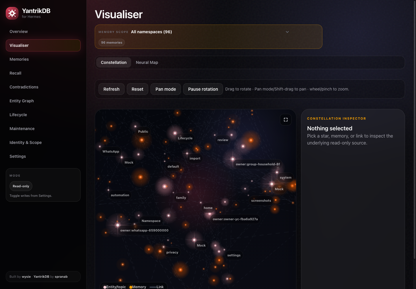The height and width of the screenshot is (289, 416).
Task: Click the Reset button
Action: (x=138, y=89)
